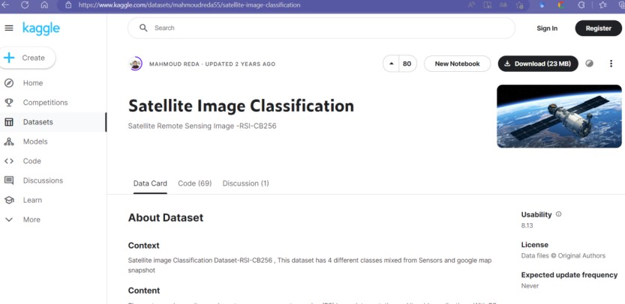Click the Learn graduation cap icon
625x304 pixels.
click(x=9, y=200)
